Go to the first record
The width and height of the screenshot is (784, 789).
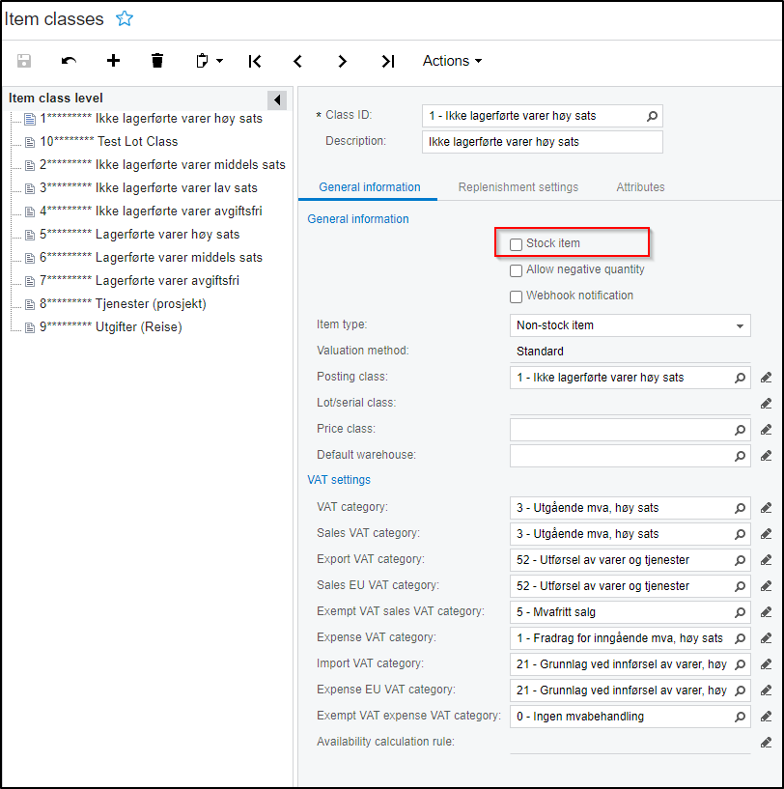tap(254, 61)
